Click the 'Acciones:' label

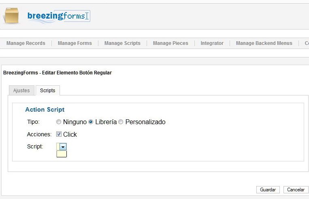[39, 134]
